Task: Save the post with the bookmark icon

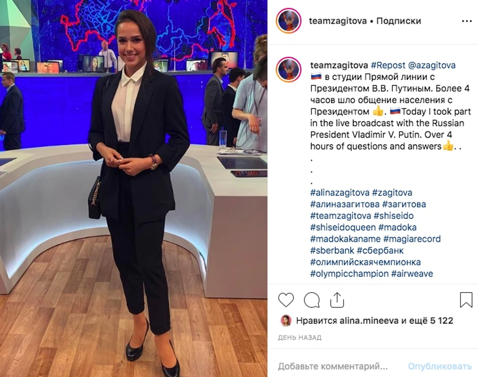Action: click(x=466, y=300)
